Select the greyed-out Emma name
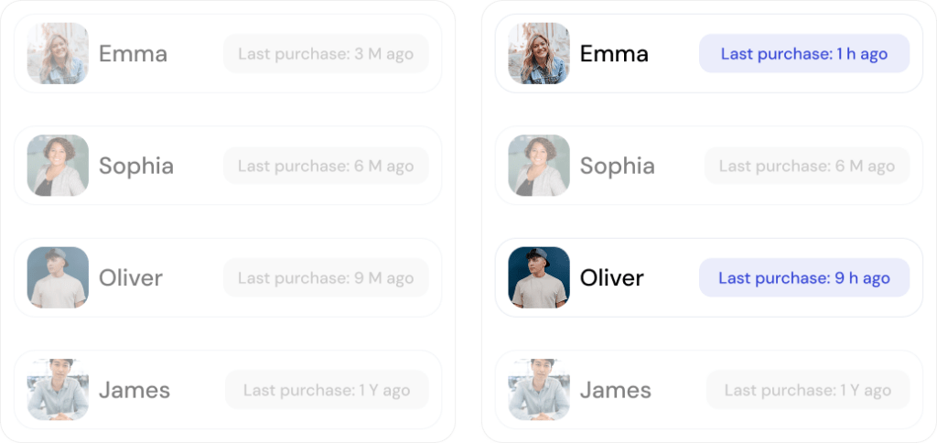 pos(133,54)
